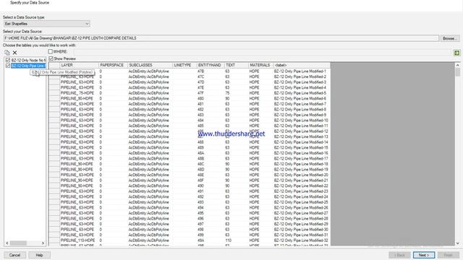Click the SUBCLASSES column header

pyautogui.click(x=150, y=65)
